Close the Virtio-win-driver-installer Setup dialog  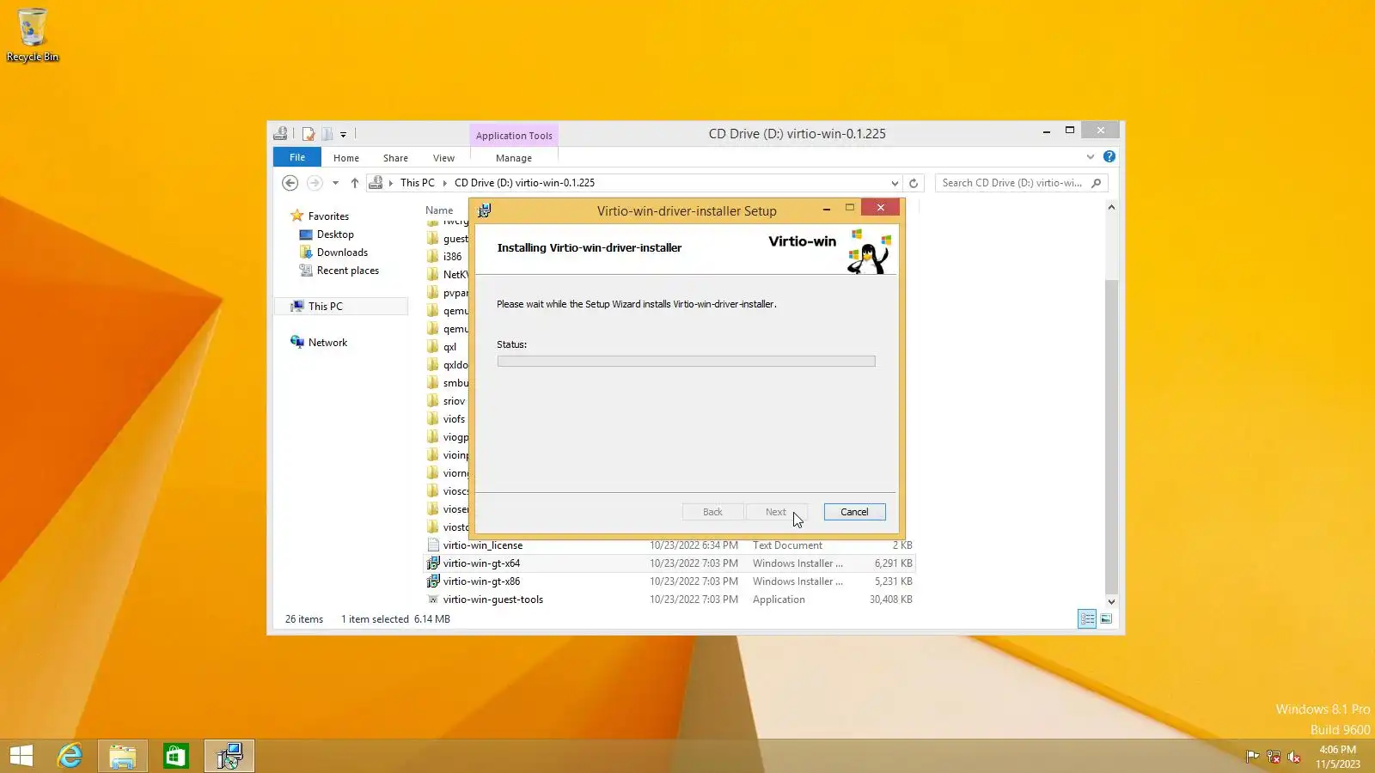[881, 208]
